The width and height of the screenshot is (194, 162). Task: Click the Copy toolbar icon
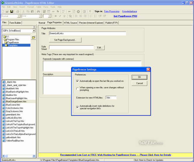28,11
